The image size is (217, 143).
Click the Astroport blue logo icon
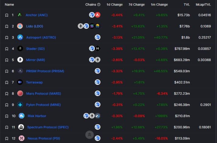coord(20,37)
